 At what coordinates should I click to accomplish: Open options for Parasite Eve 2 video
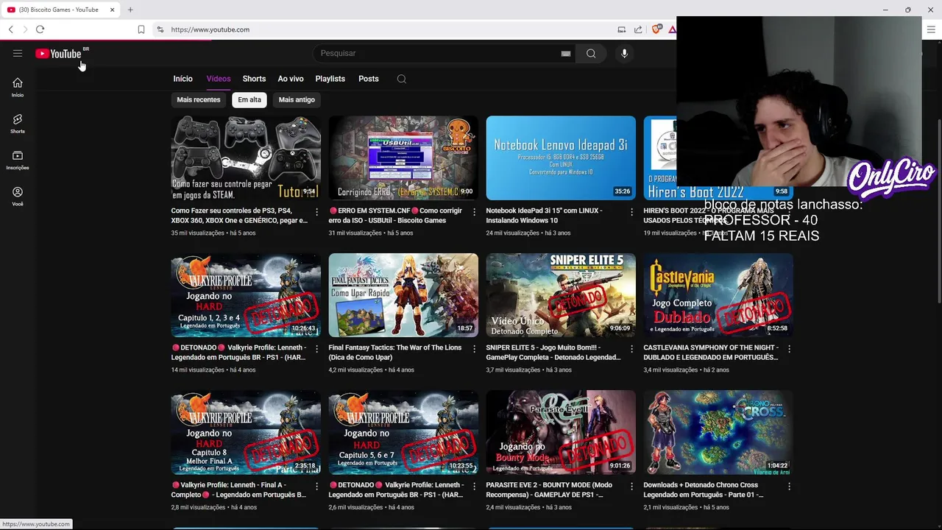click(631, 487)
